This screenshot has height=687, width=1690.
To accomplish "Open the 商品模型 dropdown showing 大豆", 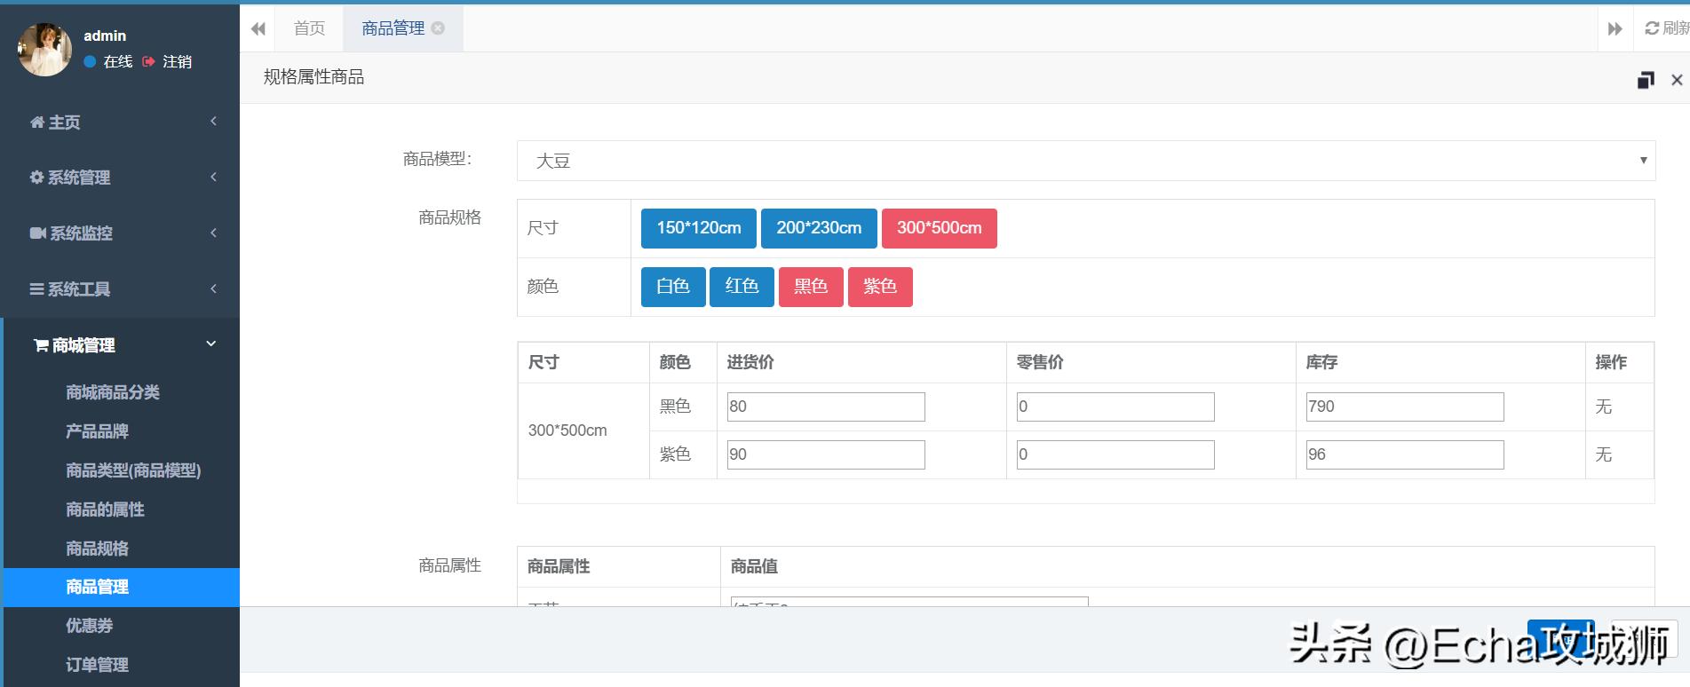I will (1085, 161).
